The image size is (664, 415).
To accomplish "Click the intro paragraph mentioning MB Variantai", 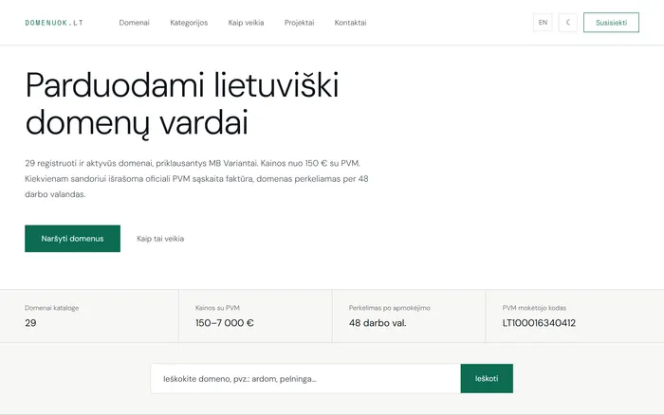I will coord(196,179).
